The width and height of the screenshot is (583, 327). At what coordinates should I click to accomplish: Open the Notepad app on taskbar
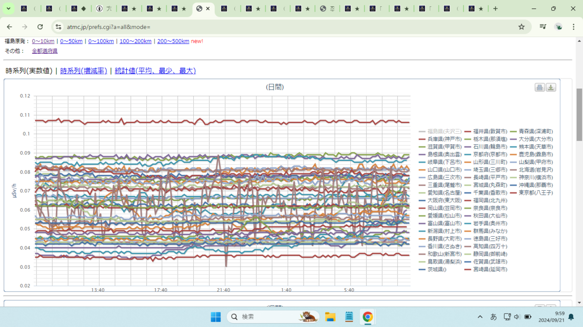pos(349,317)
